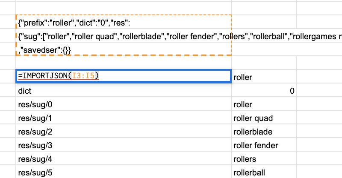Select the cell labeled dict
Image resolution: width=342 pixels, height=178 pixels.
click(x=124, y=91)
